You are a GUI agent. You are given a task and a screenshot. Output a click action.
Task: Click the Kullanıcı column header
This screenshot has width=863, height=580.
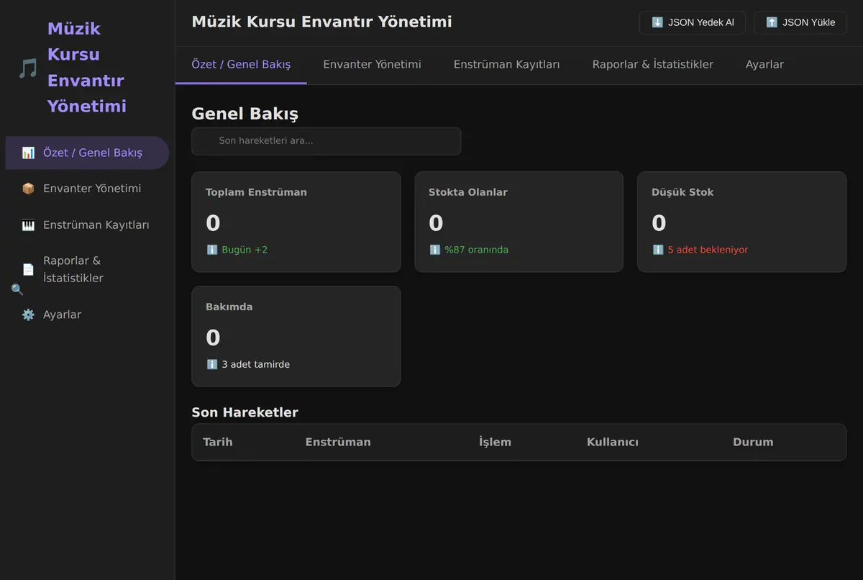(613, 442)
